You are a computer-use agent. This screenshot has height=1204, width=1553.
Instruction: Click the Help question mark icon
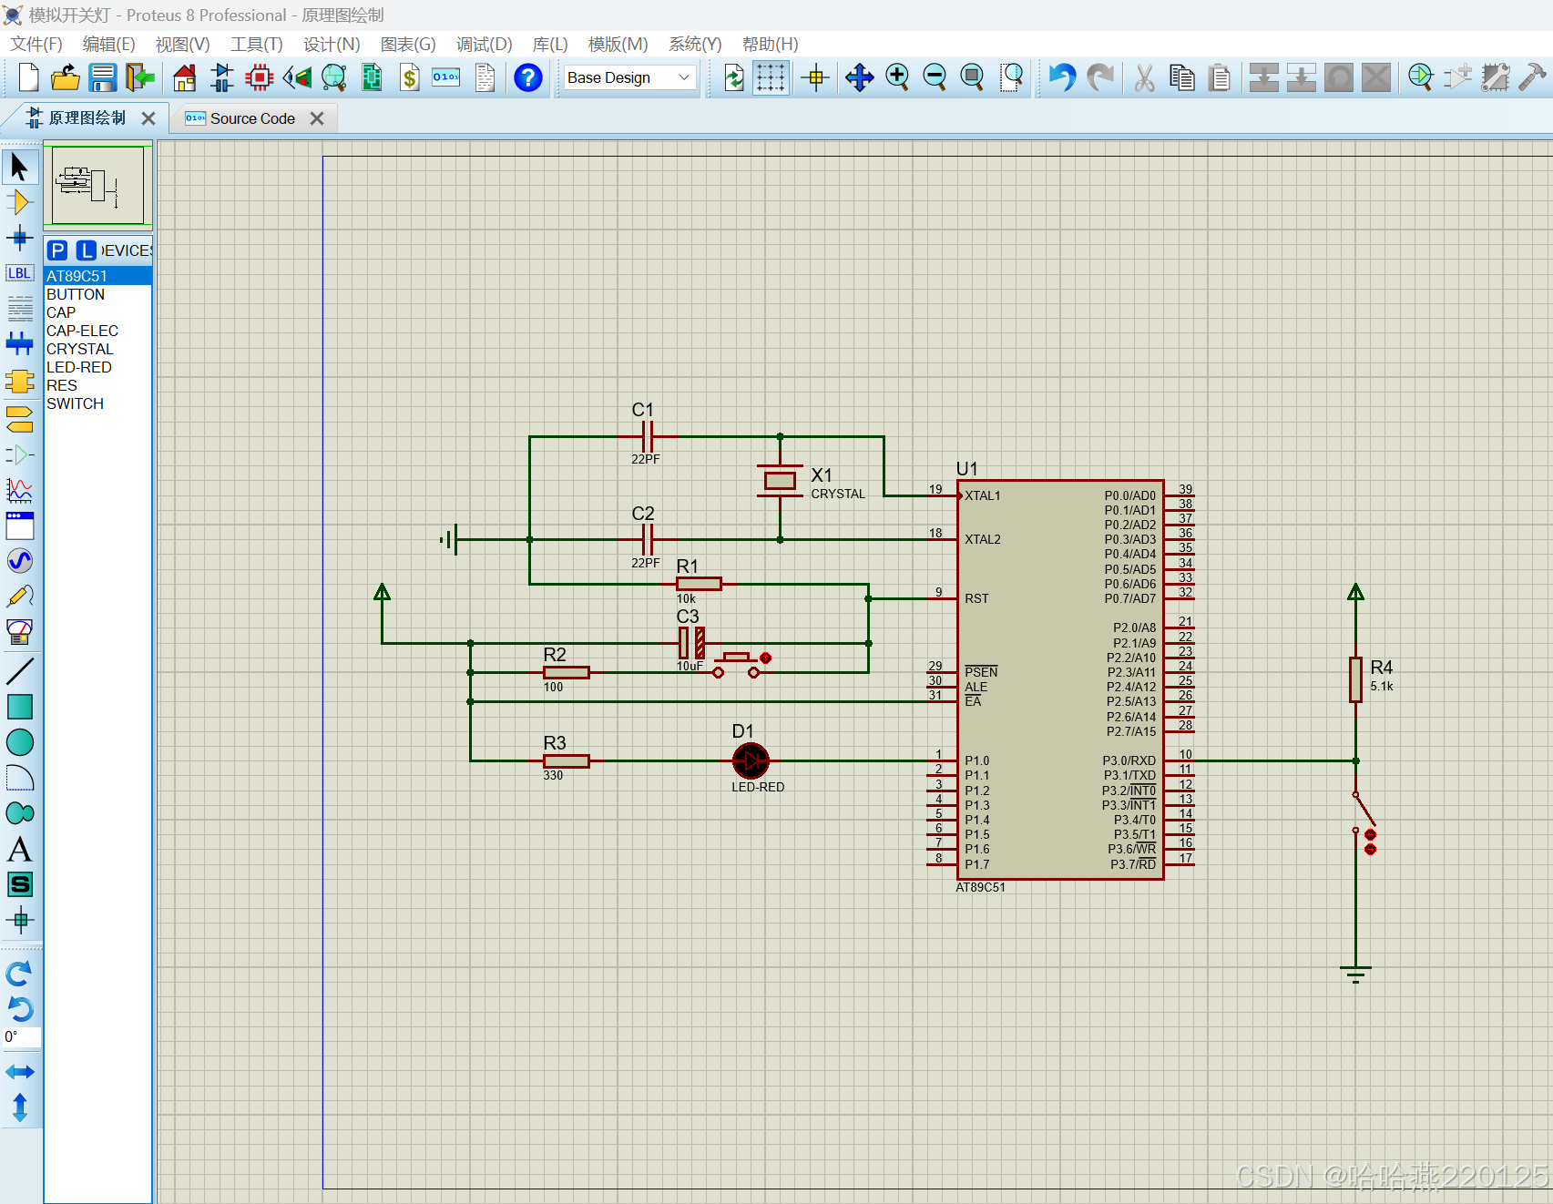click(528, 78)
